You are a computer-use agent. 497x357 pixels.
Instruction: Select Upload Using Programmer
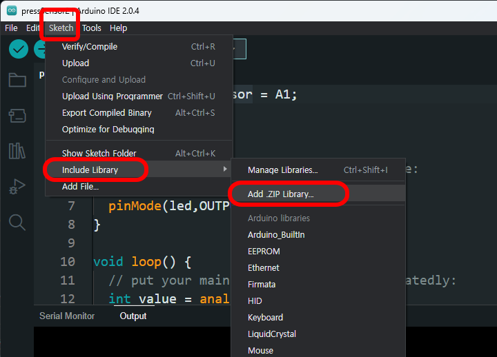point(139,96)
